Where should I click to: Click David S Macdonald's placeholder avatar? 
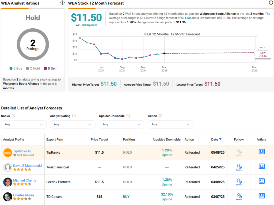tap(8, 167)
